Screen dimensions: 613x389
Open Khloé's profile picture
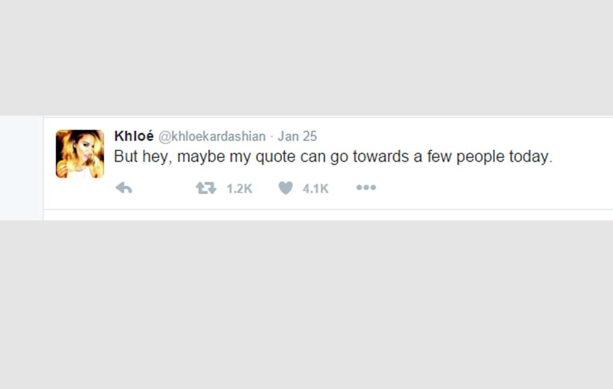80,154
